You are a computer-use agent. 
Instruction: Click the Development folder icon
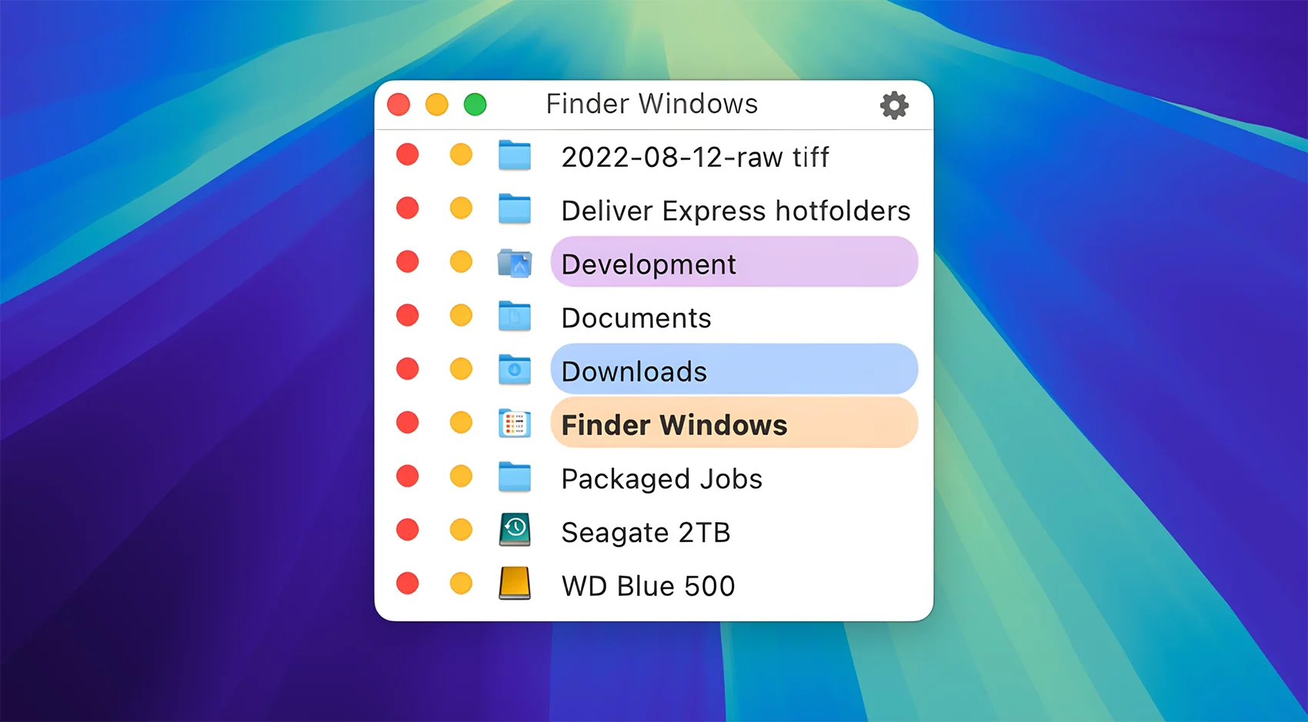[x=514, y=263]
